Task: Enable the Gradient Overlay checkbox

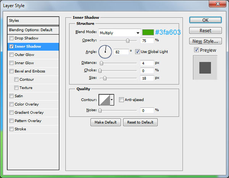Action: (x=11, y=113)
